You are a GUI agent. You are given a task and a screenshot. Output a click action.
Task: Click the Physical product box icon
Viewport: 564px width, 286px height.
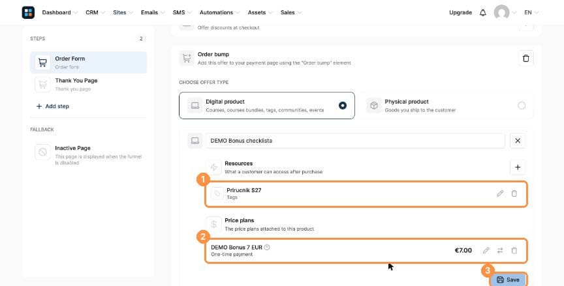coord(374,106)
